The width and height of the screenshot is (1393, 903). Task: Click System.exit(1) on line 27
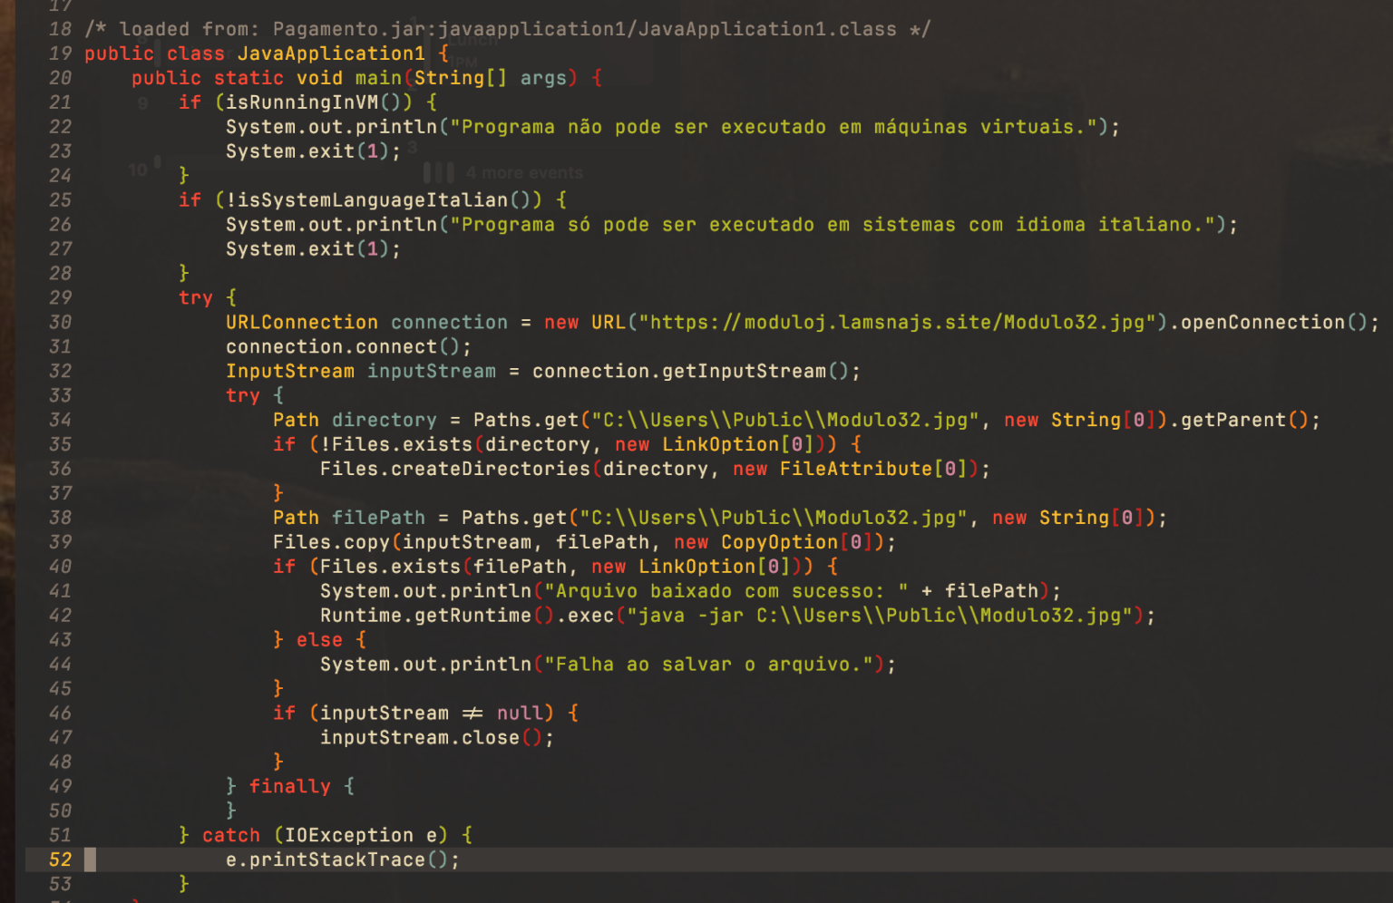tap(313, 249)
